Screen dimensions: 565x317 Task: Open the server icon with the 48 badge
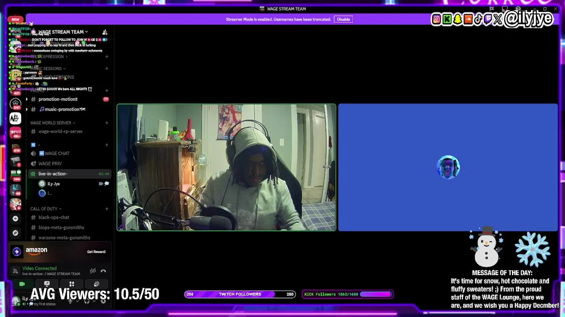[x=15, y=189]
